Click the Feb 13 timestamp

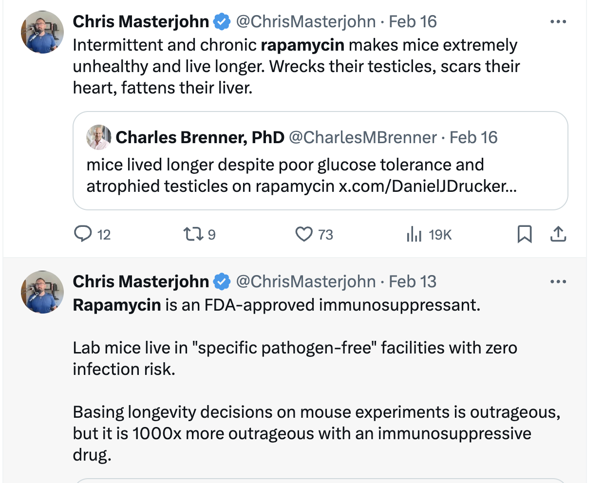click(412, 281)
